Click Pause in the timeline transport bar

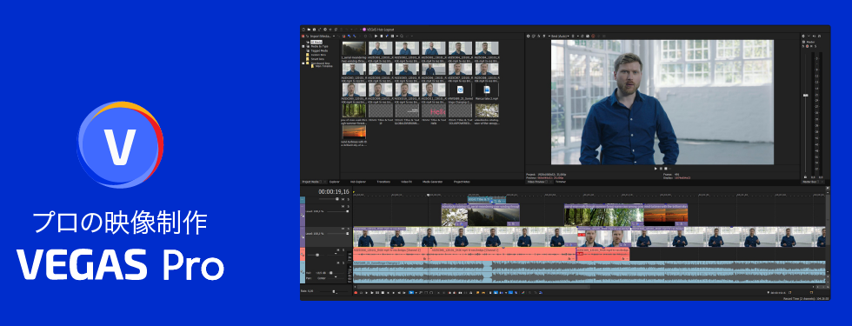point(377,293)
